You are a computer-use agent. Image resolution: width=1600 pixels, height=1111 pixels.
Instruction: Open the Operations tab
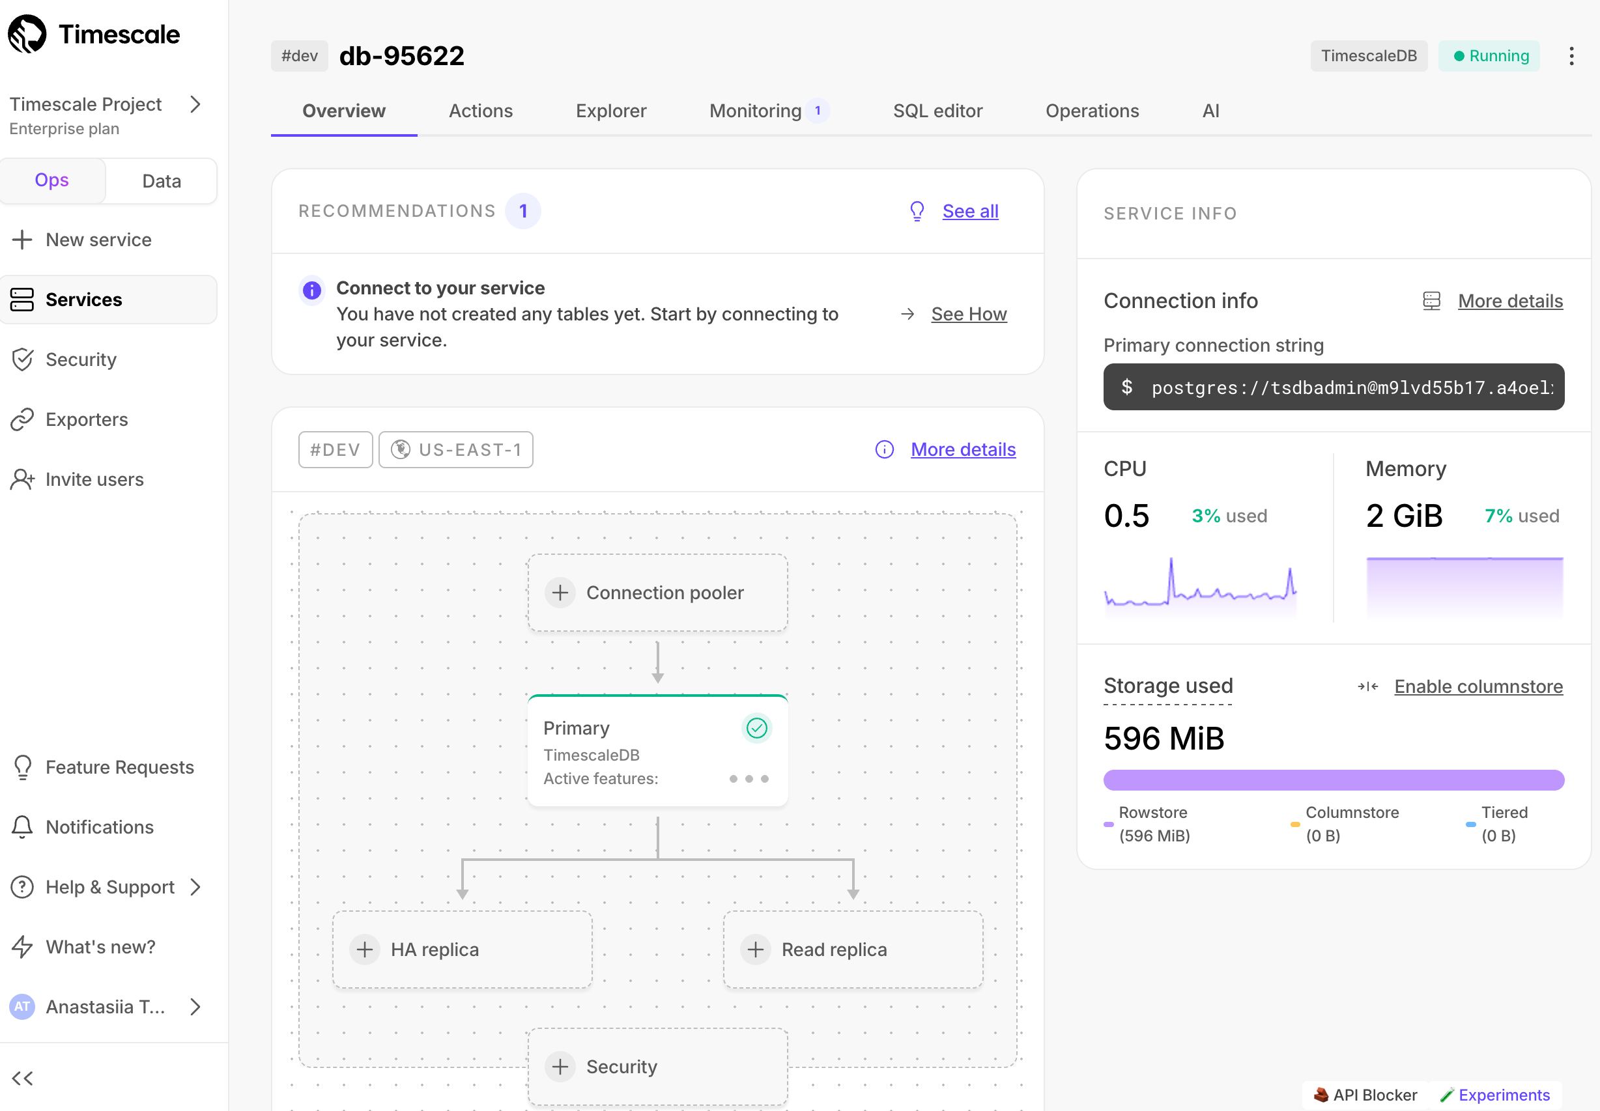(x=1092, y=111)
